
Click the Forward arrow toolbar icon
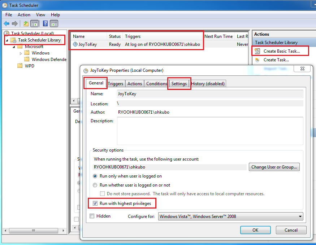15,23
